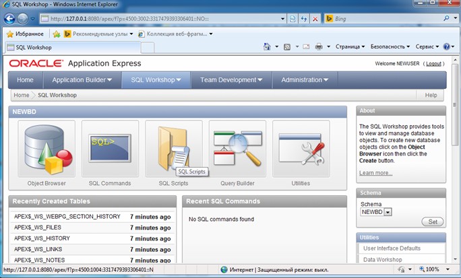Follow the Learn more link
Viewport: 461px width, 278px height.
(375, 173)
